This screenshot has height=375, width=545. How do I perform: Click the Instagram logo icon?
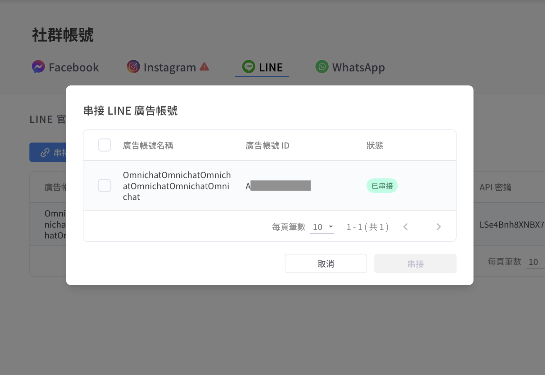133,67
